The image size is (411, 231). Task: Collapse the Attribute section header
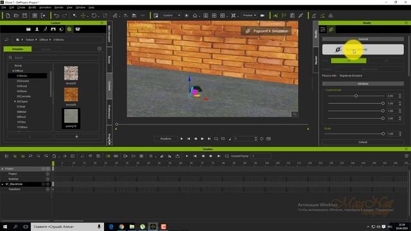click(363, 84)
